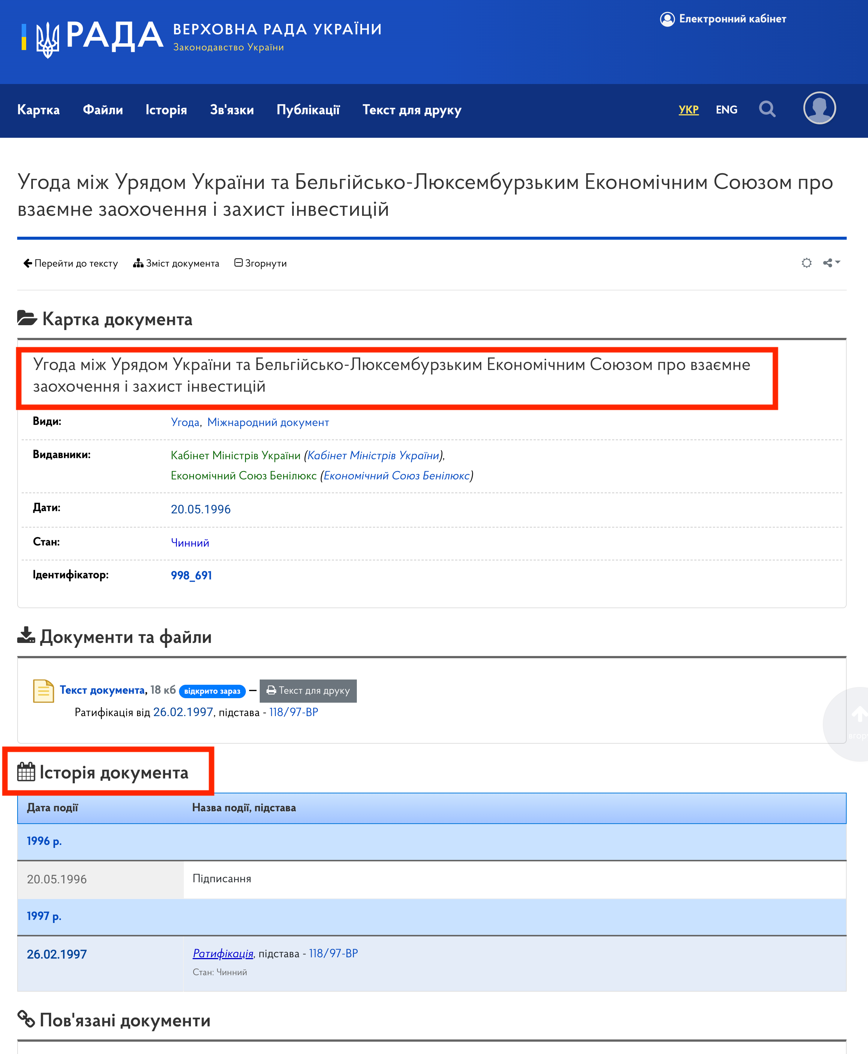Click the magnifying glass search icon
The width and height of the screenshot is (868, 1054).
point(766,109)
